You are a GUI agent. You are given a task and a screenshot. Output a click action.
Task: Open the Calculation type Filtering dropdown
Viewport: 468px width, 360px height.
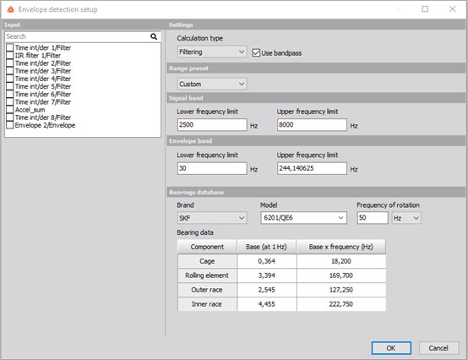click(x=212, y=52)
